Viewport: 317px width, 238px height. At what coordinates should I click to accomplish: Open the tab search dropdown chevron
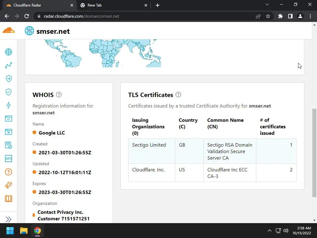[x=267, y=4]
